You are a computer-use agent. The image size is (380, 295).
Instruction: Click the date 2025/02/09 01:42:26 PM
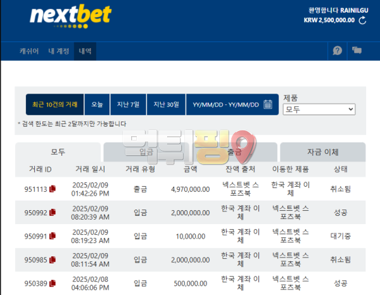pos(90,189)
